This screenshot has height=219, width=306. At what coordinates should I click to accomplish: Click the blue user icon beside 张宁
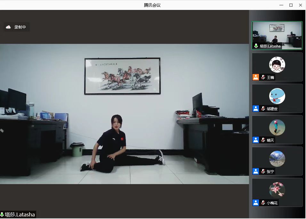tap(256, 171)
